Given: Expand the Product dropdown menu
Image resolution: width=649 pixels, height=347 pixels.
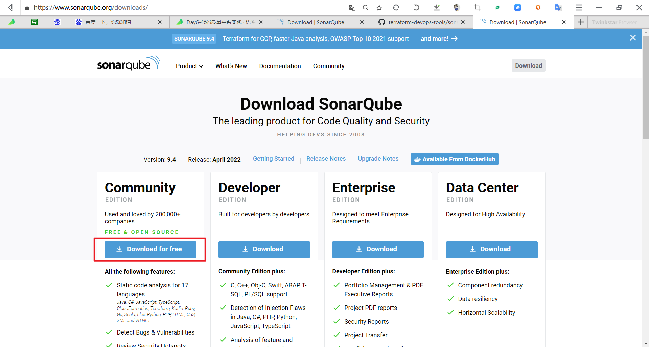Looking at the screenshot, I should [189, 66].
